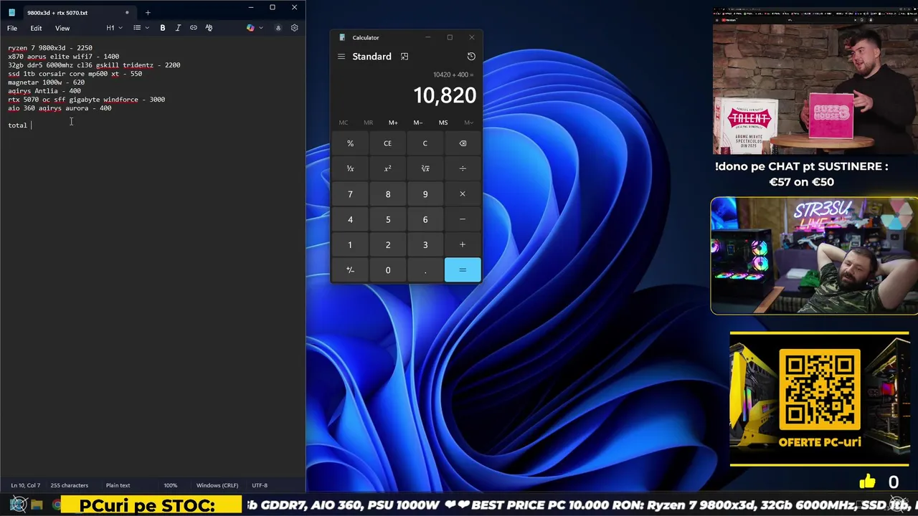Image resolution: width=918 pixels, height=516 pixels.
Task: Click the CE clear entry key
Action: 387,143
